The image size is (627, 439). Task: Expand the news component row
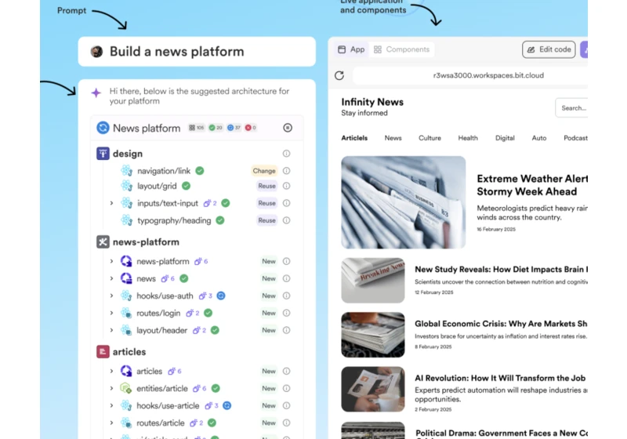click(x=111, y=278)
